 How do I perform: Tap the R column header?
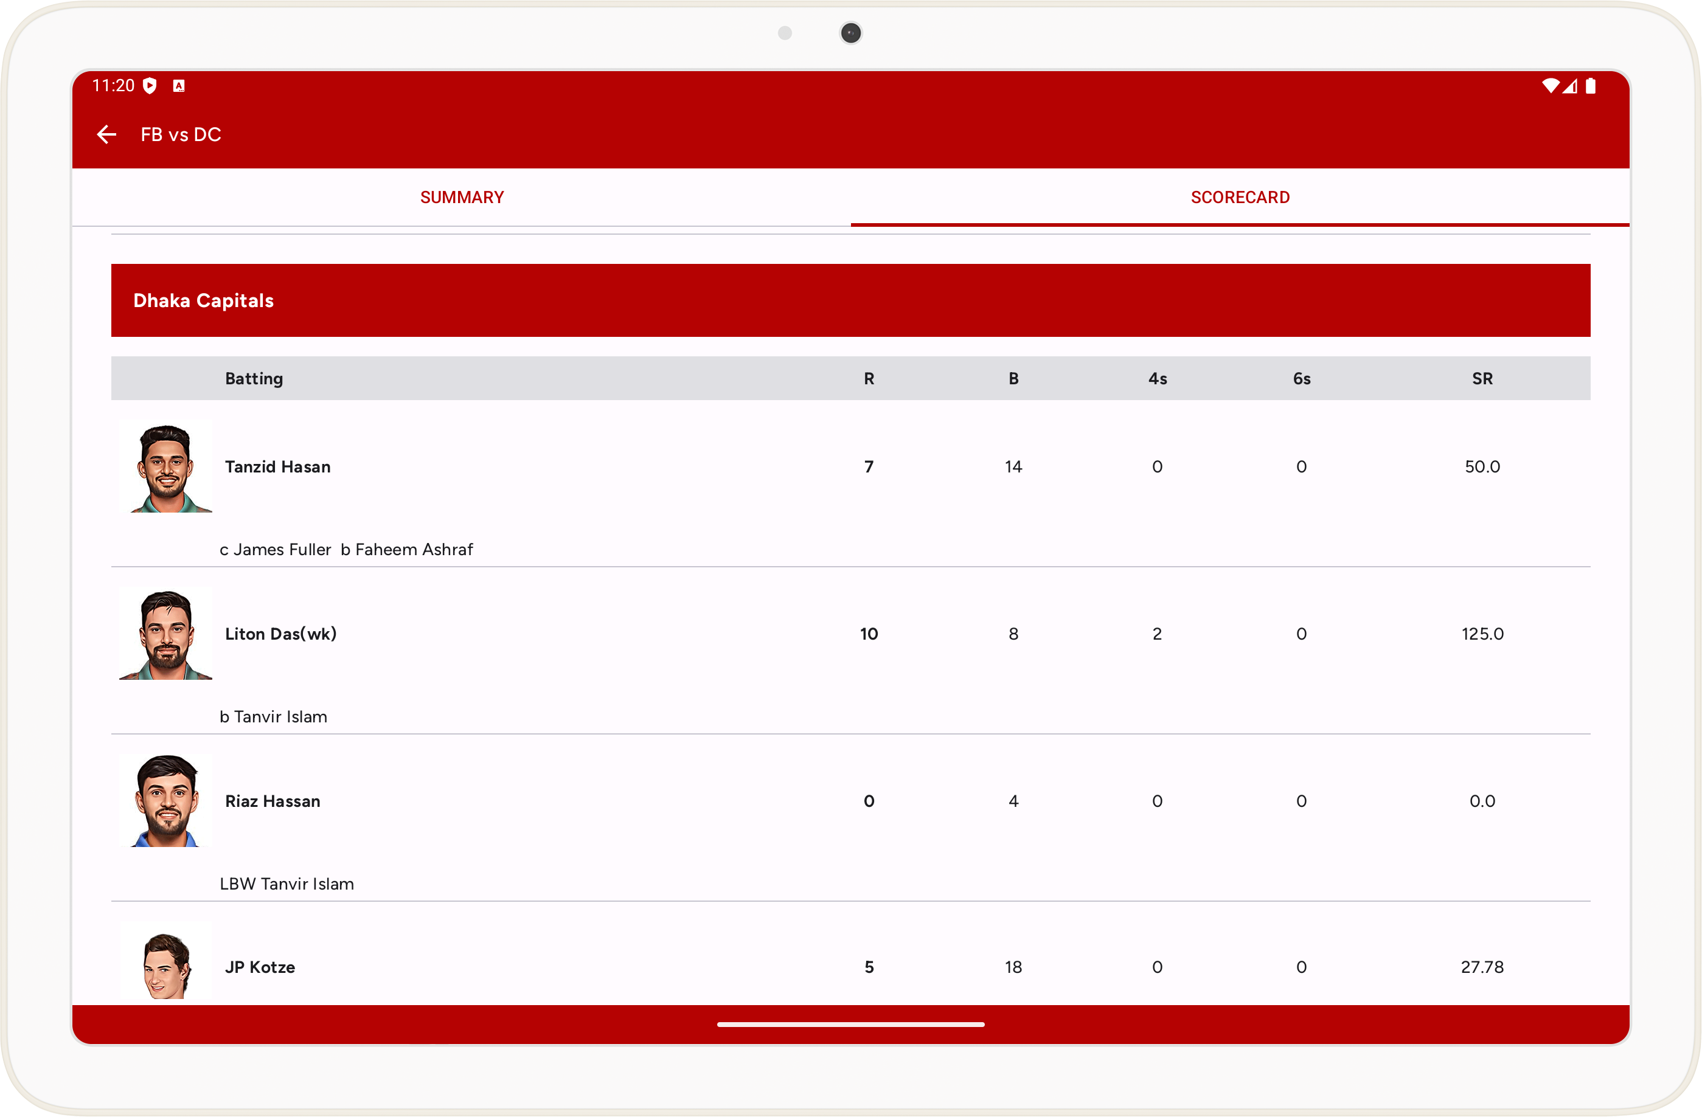point(869,379)
